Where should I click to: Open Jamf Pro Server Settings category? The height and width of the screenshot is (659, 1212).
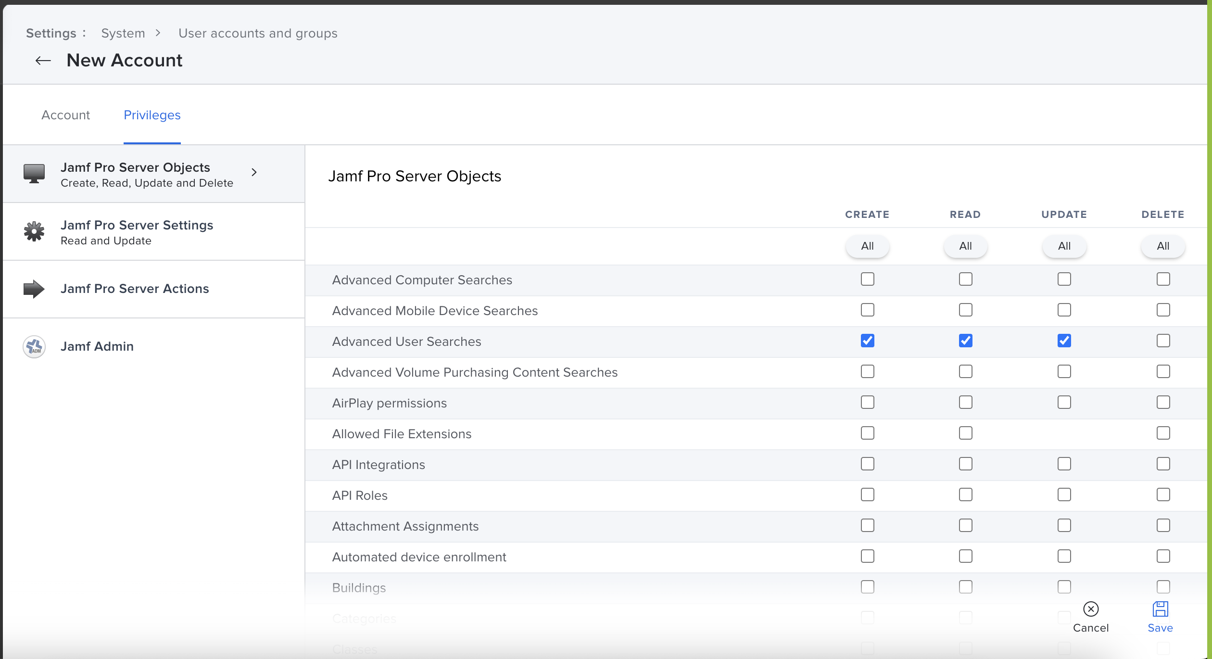tap(154, 232)
